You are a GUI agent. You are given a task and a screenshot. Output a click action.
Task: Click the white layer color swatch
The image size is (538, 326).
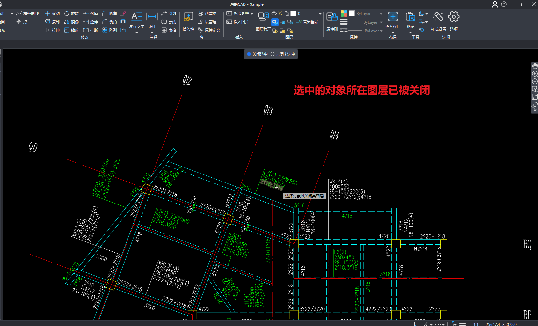pos(293,14)
